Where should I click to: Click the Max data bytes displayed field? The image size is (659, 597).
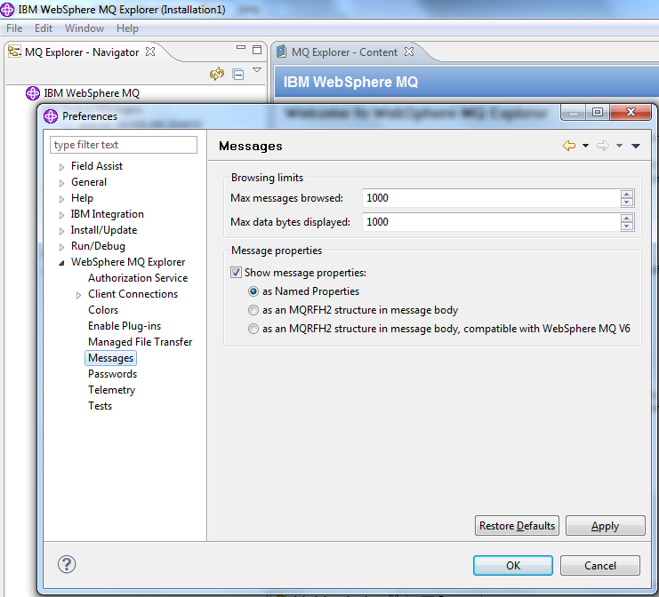[x=490, y=222]
